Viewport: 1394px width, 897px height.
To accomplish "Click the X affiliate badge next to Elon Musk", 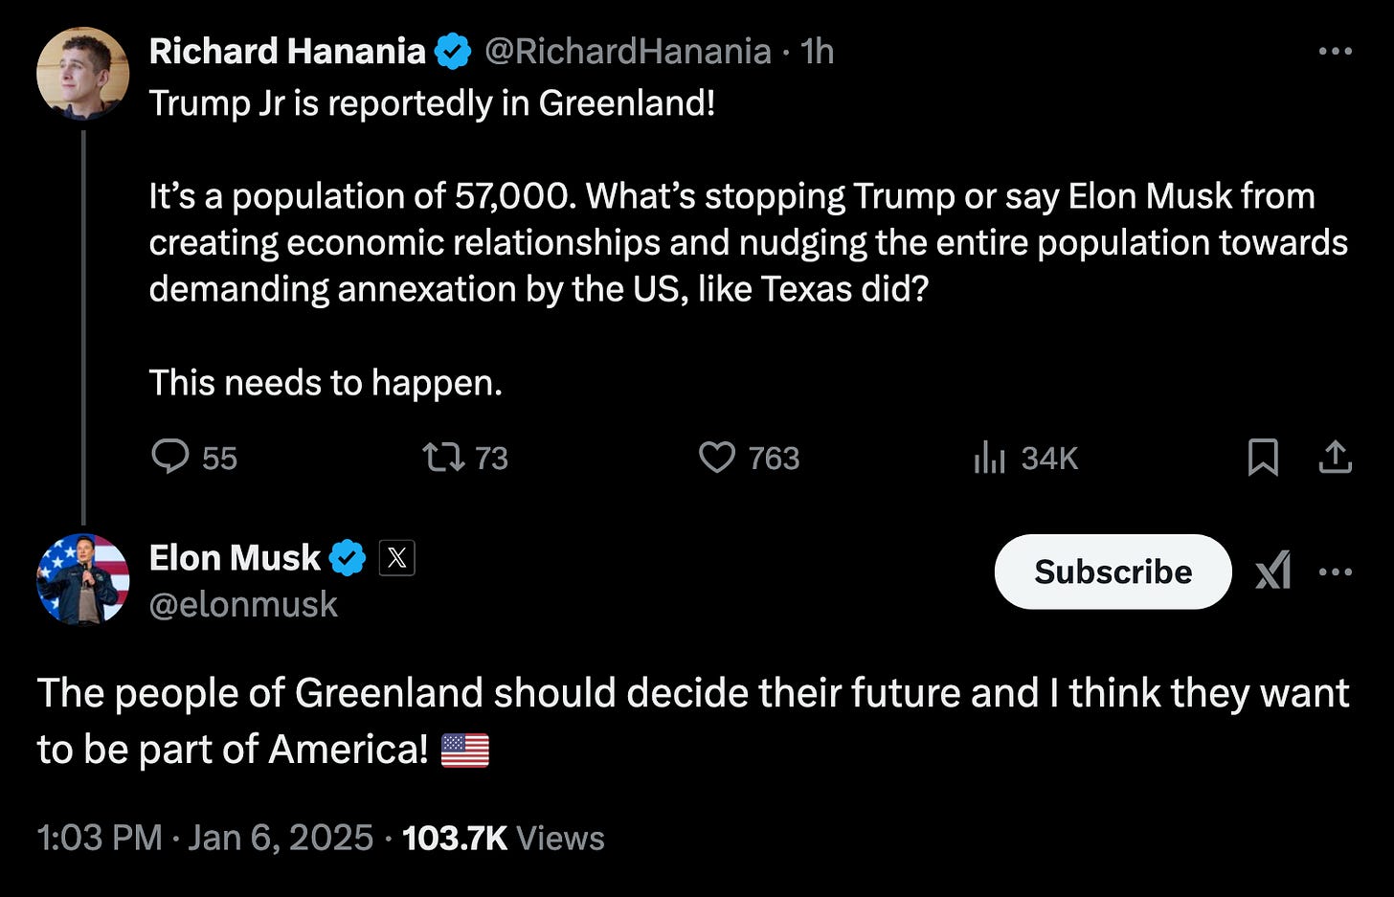I will click(x=396, y=557).
